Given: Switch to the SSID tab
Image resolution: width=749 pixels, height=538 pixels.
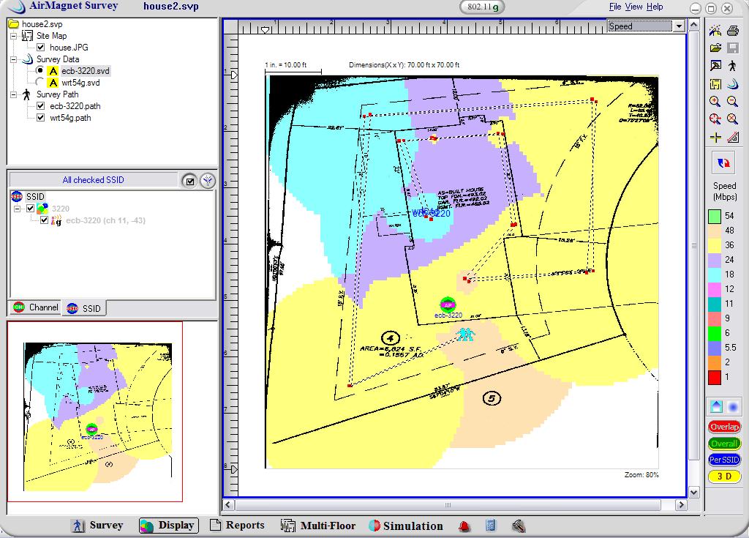Looking at the screenshot, I should (x=84, y=308).
